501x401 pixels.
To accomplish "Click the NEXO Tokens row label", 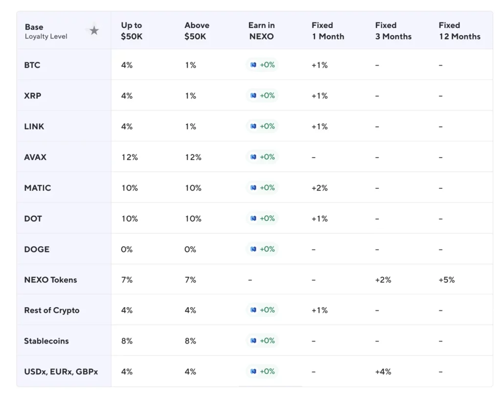I will (50, 280).
